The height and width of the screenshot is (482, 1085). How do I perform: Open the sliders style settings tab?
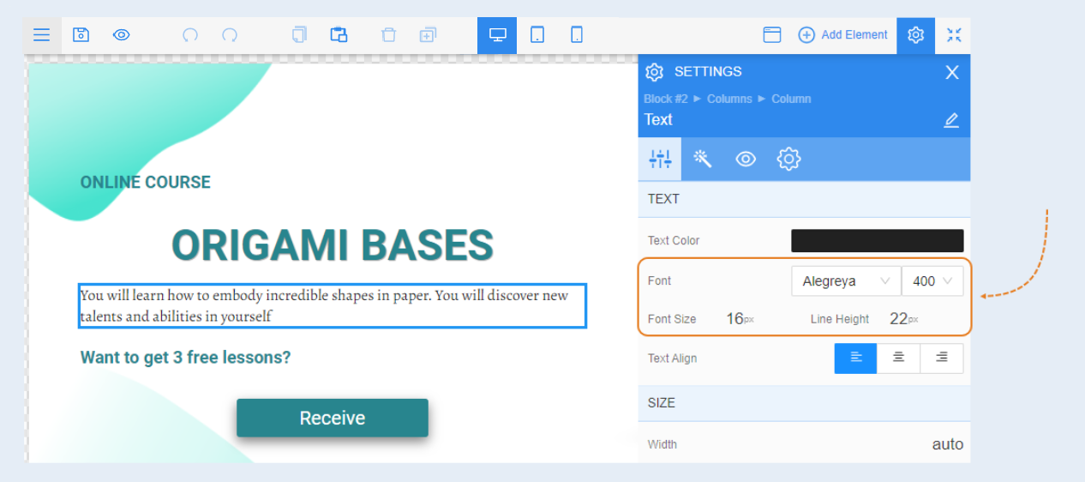pyautogui.click(x=660, y=159)
